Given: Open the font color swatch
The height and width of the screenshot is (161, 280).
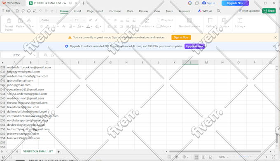Looking at the screenshot, I should click(88, 26).
